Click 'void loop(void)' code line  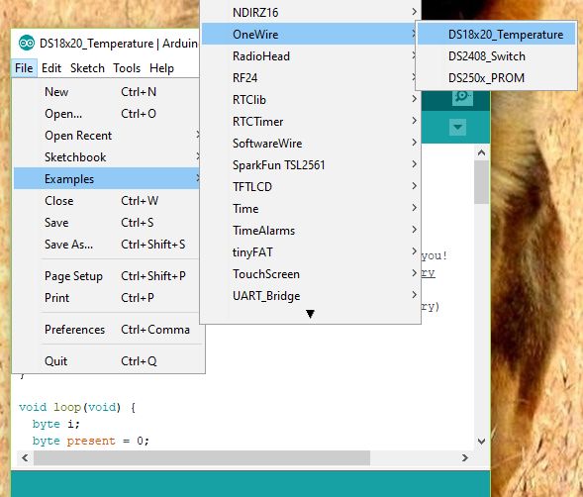pos(77,407)
